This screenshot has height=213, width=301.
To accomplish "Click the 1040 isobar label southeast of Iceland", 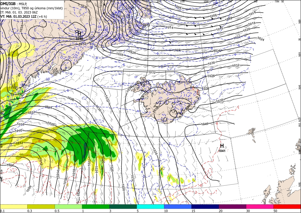I will coord(205,124).
